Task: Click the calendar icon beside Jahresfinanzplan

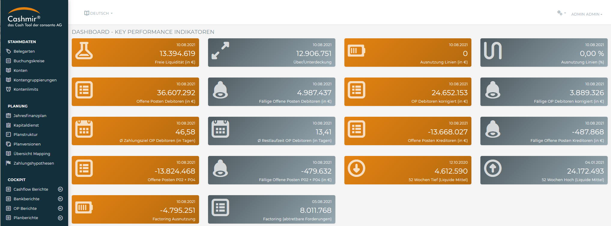Action: pos(8,116)
